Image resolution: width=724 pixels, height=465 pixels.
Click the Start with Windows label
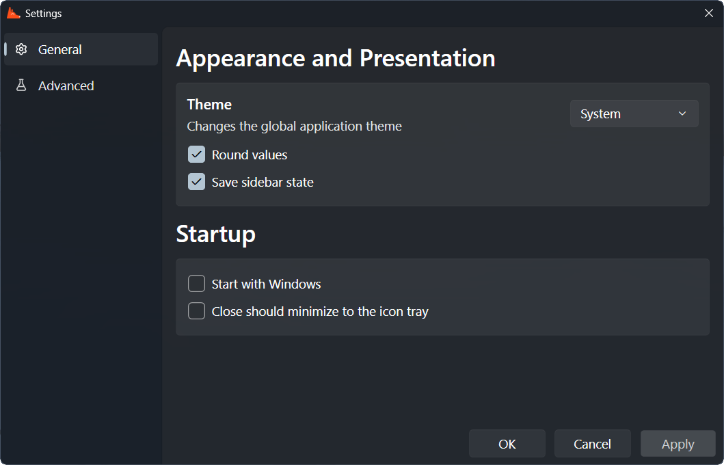coord(266,284)
